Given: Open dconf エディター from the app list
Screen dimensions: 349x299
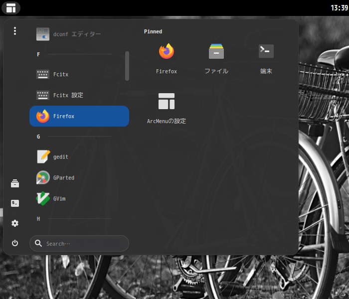Looking at the screenshot, I should click(x=79, y=34).
